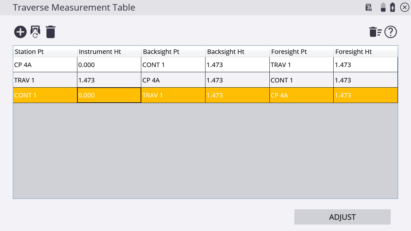Click the Foresight Pt column header
The width and height of the screenshot is (411, 231).
coord(302,51)
